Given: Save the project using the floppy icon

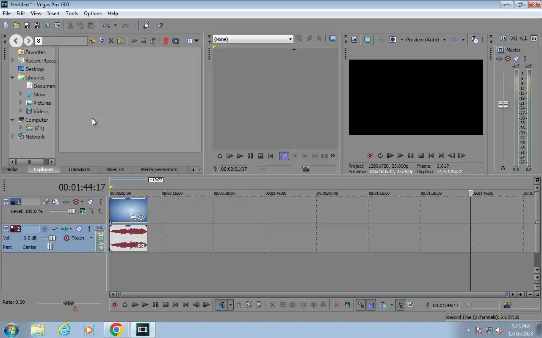Looking at the screenshot, I should (x=26, y=25).
